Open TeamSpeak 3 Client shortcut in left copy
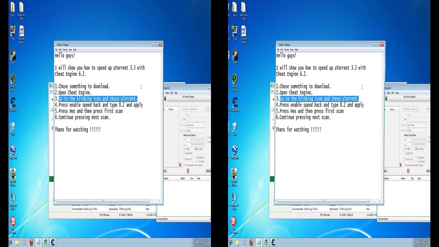The height and width of the screenshot is (247, 439). click(x=13, y=201)
